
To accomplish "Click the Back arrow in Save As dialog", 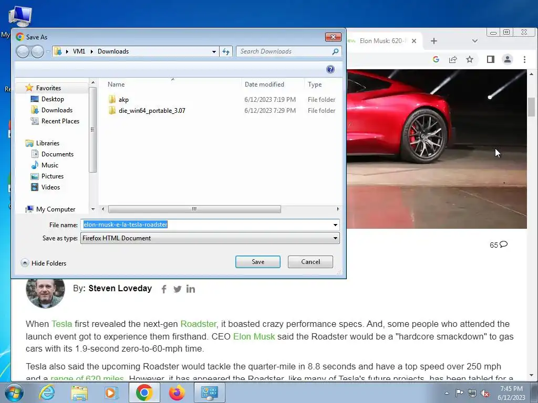I will (23, 51).
